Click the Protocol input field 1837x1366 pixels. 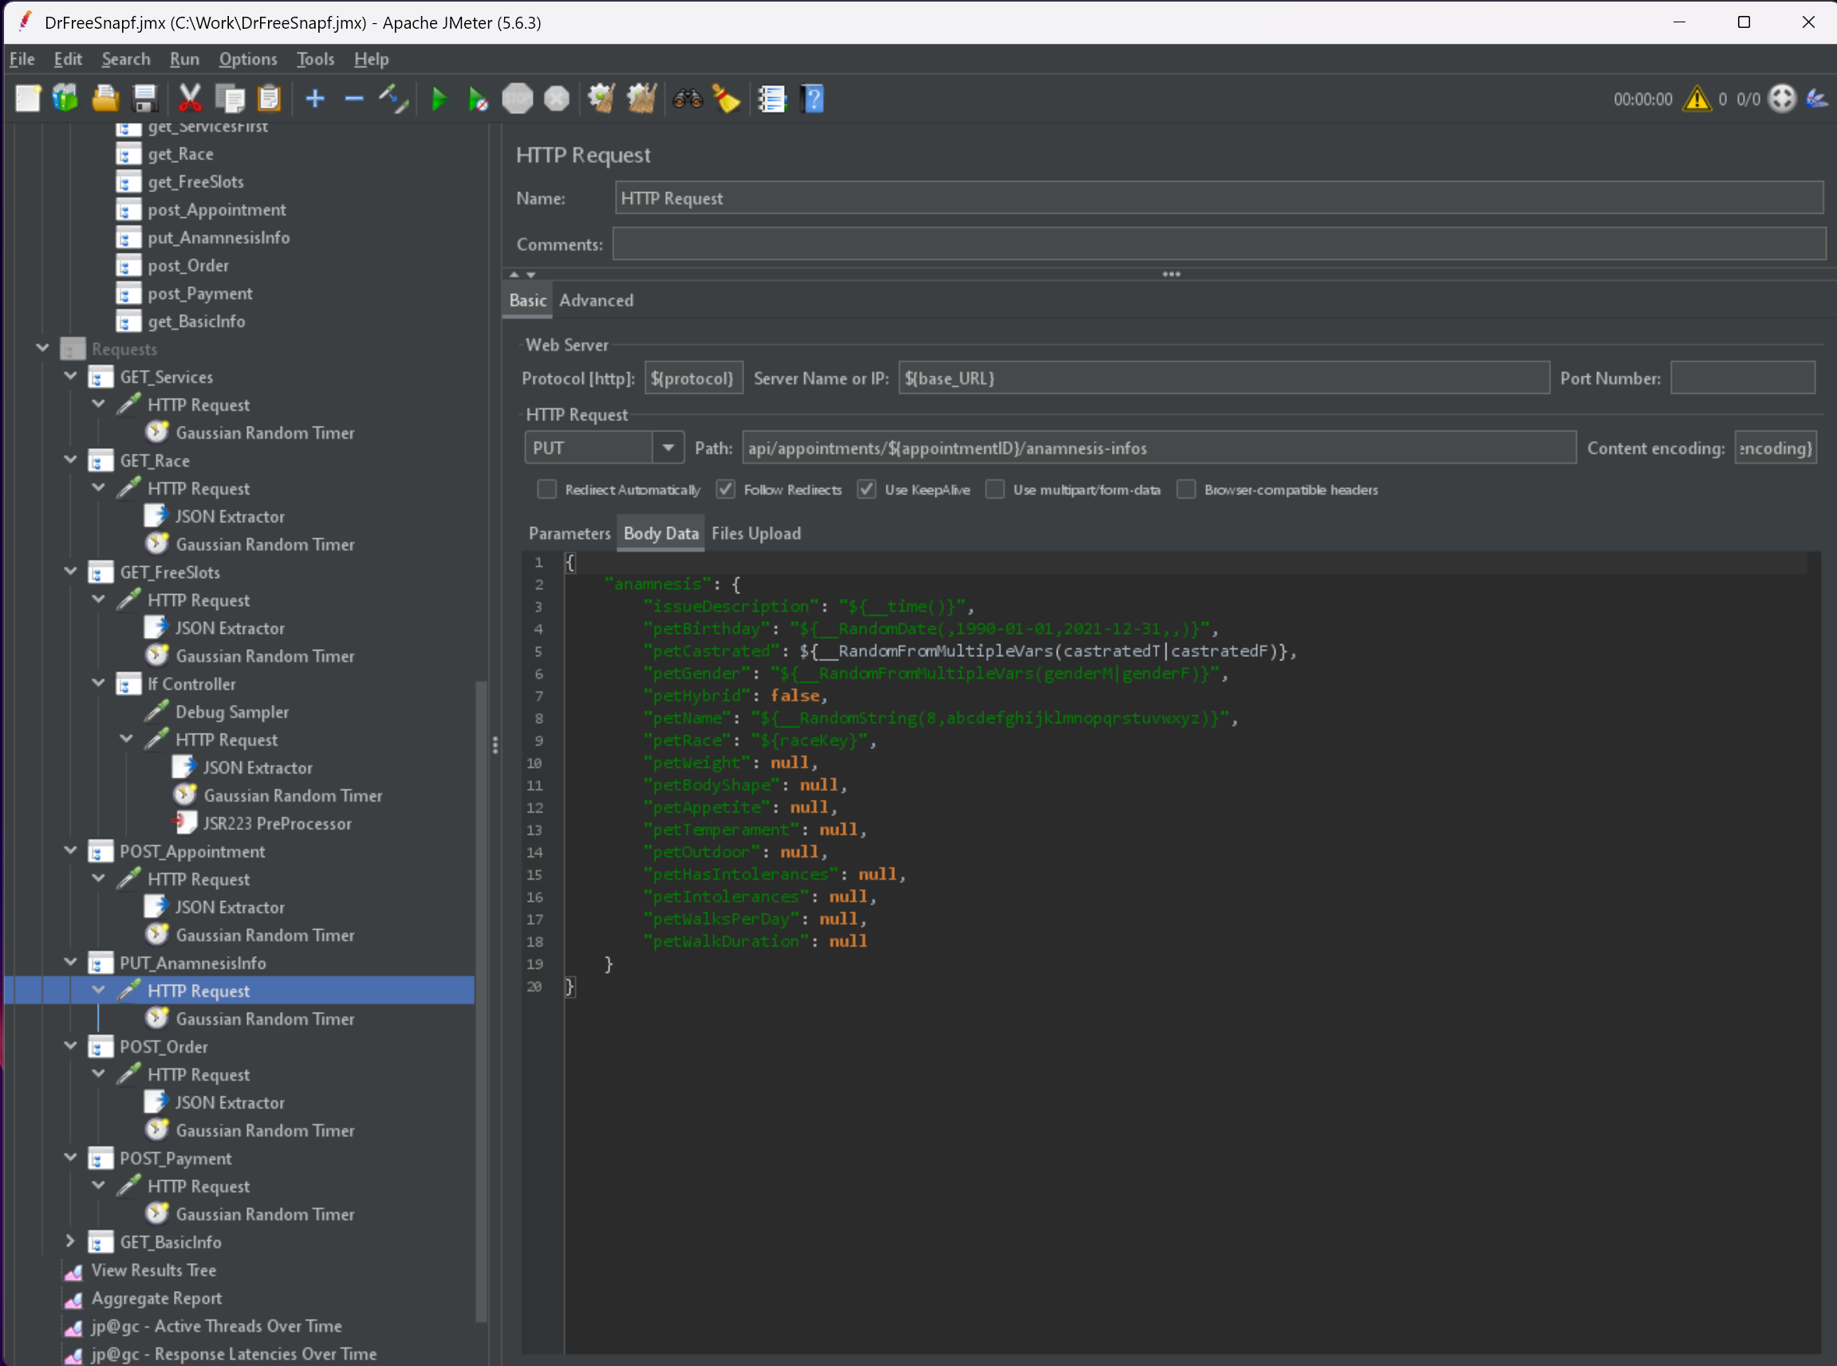pos(693,378)
